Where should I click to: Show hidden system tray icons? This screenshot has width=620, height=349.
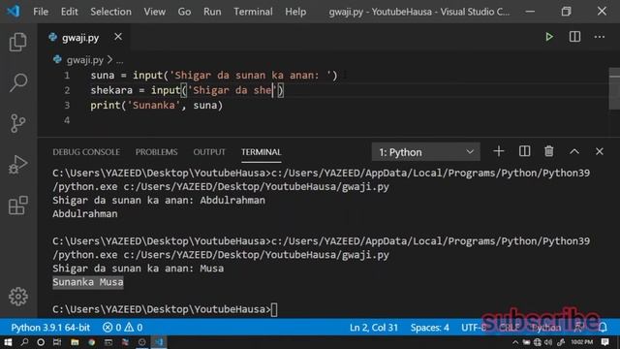(x=514, y=342)
